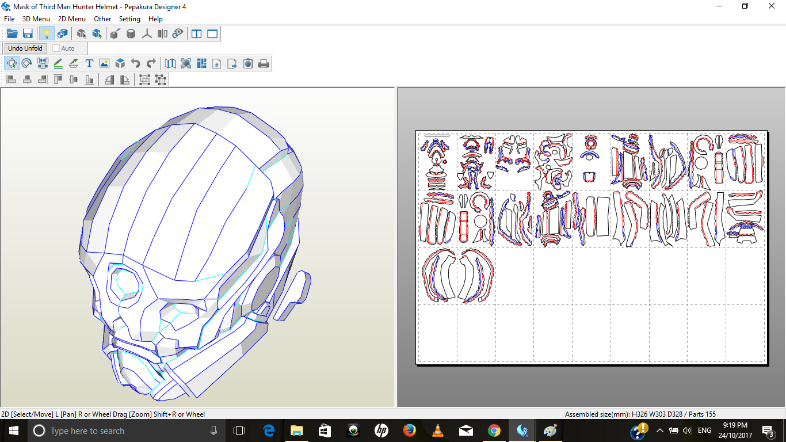Toggle the light bulb lighting icon
786x442 pixels.
point(47,34)
